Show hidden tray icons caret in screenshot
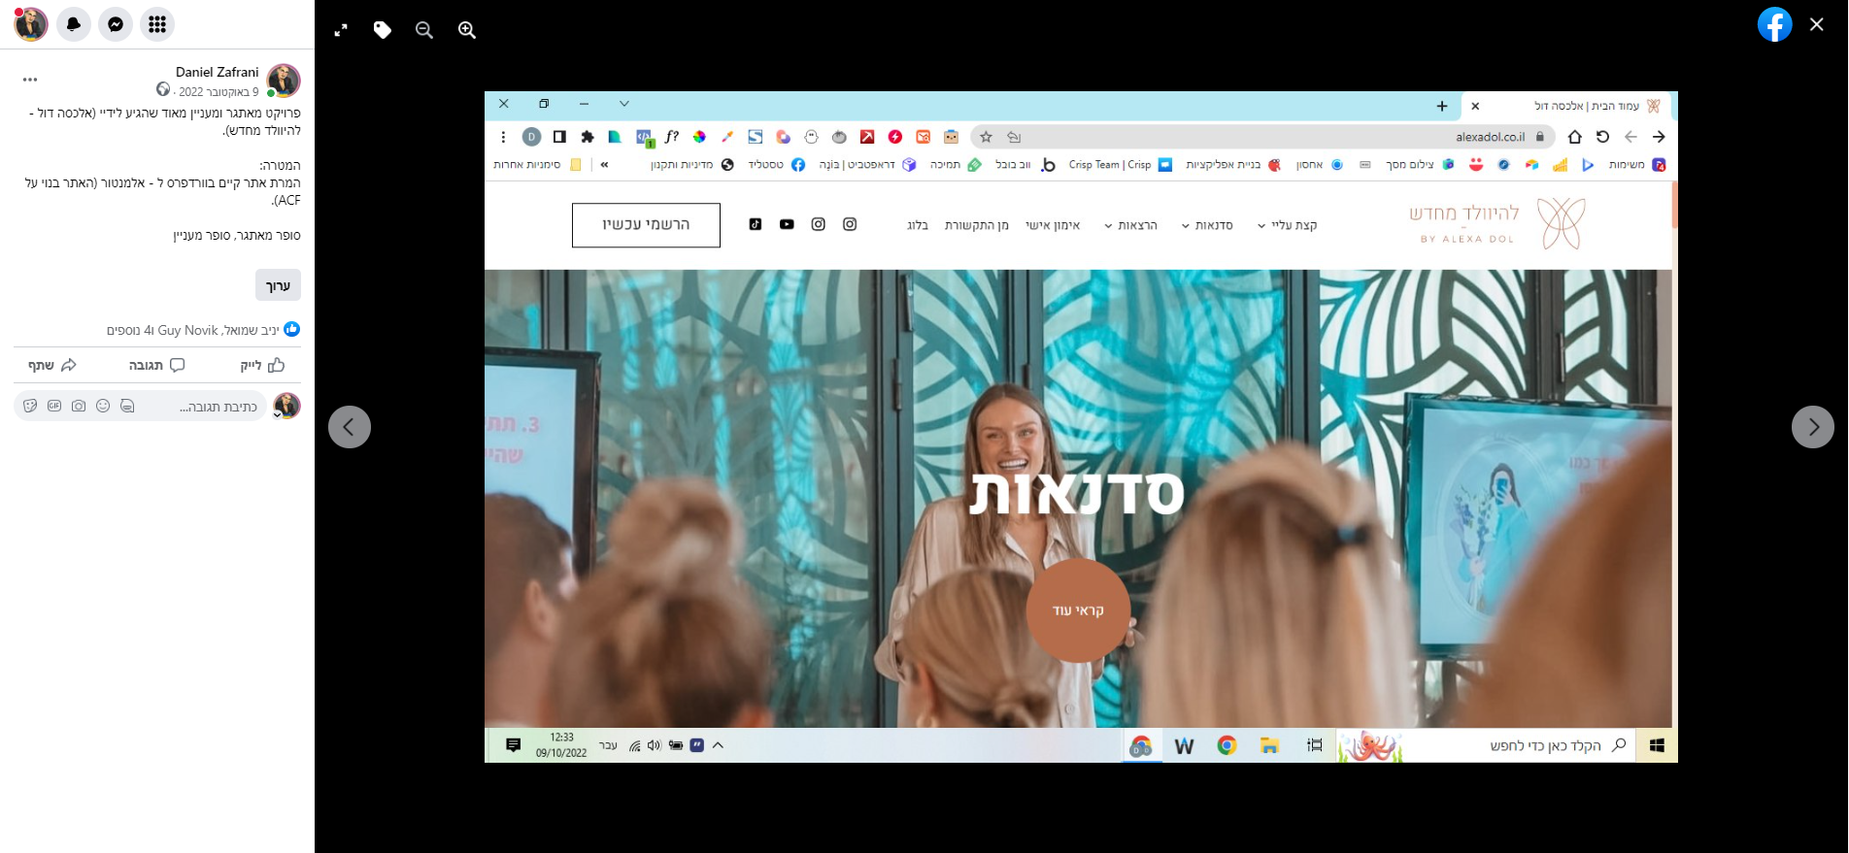This screenshot has width=1849, height=853. click(719, 745)
